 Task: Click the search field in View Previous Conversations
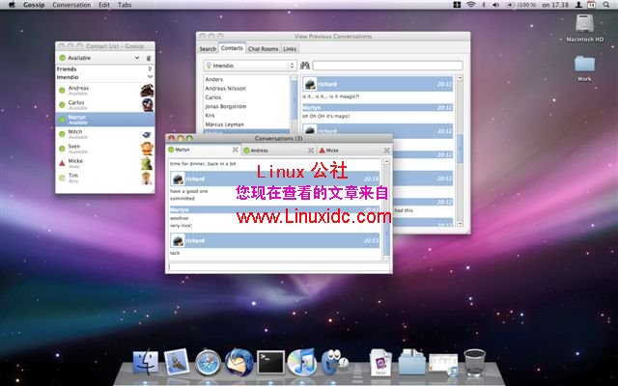point(387,66)
